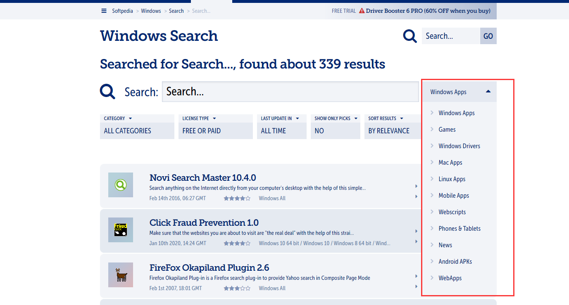Click the star rating of FireFox Okapiland Plugin

point(237,288)
